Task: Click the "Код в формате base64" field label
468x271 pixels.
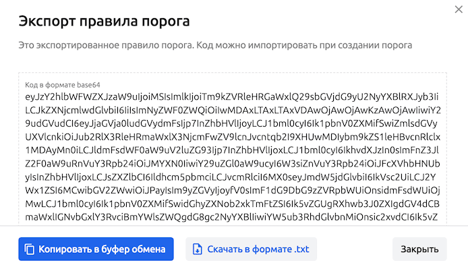Action: [x=63, y=84]
